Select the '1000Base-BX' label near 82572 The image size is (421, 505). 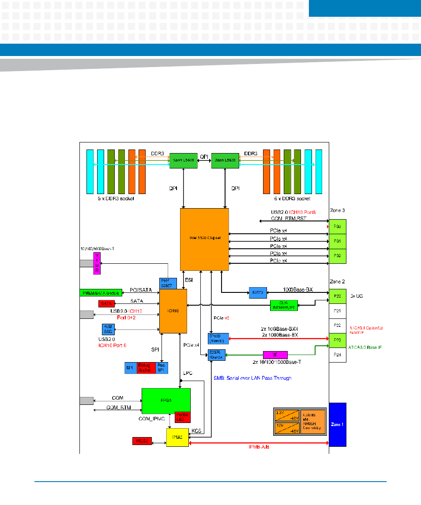[x=298, y=289]
